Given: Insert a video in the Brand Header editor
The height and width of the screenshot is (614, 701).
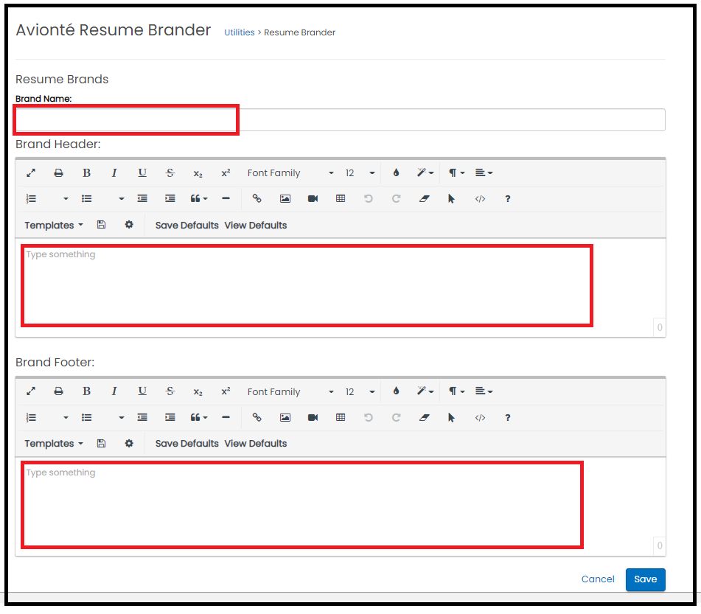Looking at the screenshot, I should [313, 199].
